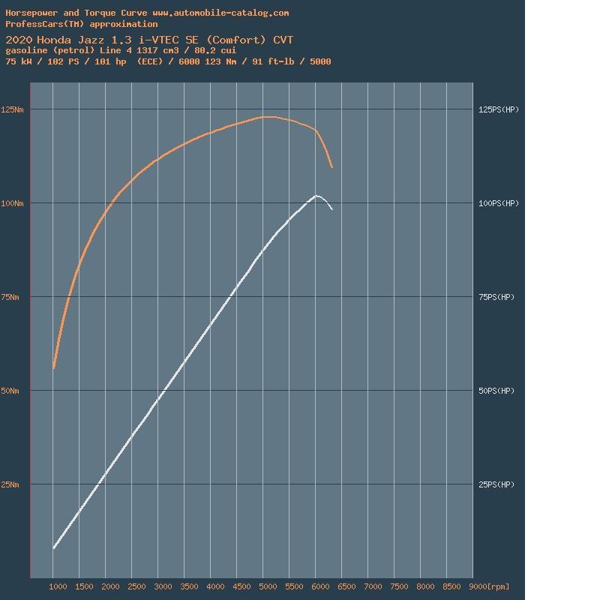Click the 3500 rpm axis label
Image resolution: width=600 pixels, height=600 pixels.
pyautogui.click(x=189, y=586)
